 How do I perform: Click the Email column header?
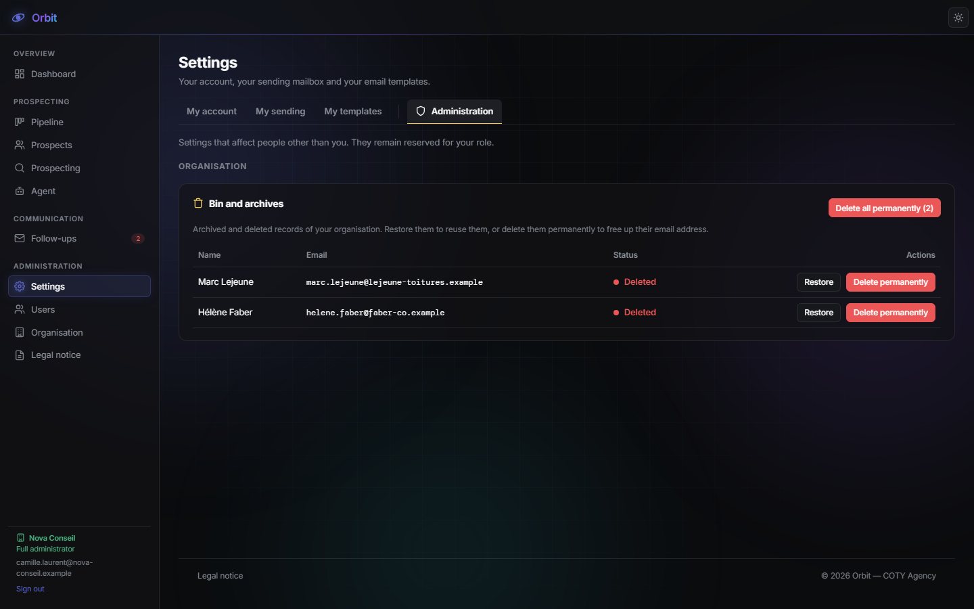(317, 255)
